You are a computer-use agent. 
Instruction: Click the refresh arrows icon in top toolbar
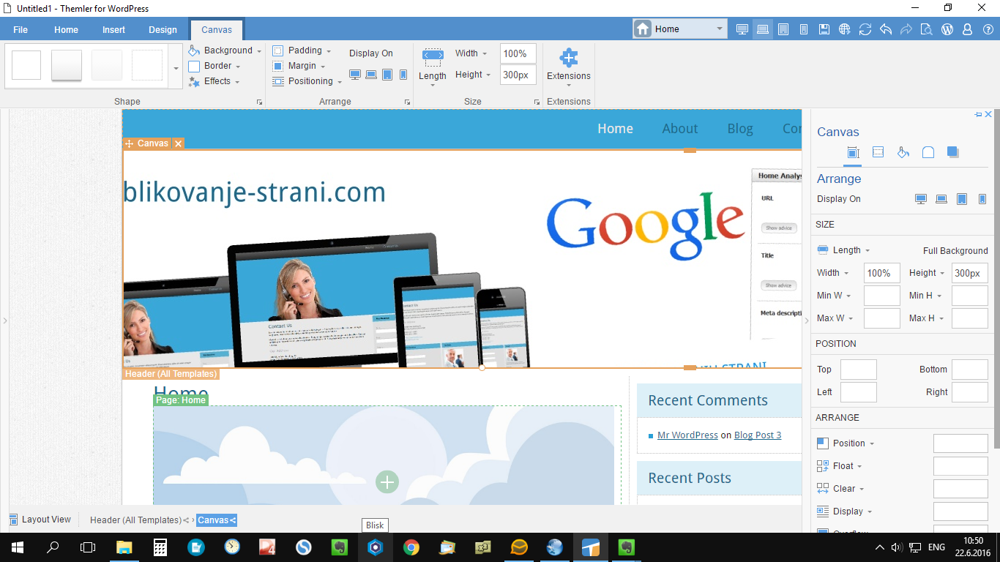pyautogui.click(x=865, y=29)
